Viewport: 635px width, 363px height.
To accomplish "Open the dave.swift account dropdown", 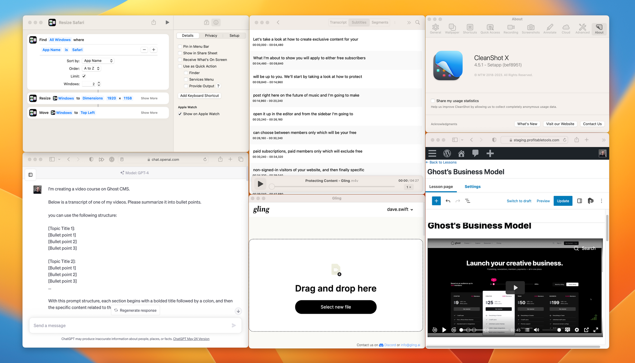I will coord(400,209).
